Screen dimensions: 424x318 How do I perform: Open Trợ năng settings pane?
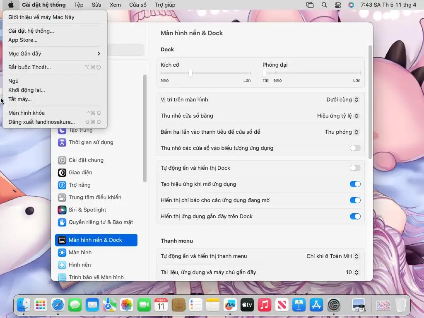(x=96, y=185)
